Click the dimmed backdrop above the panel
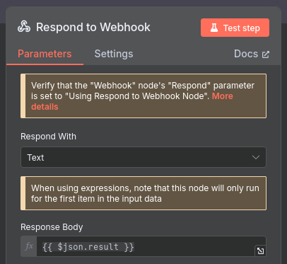 tap(143, 3)
